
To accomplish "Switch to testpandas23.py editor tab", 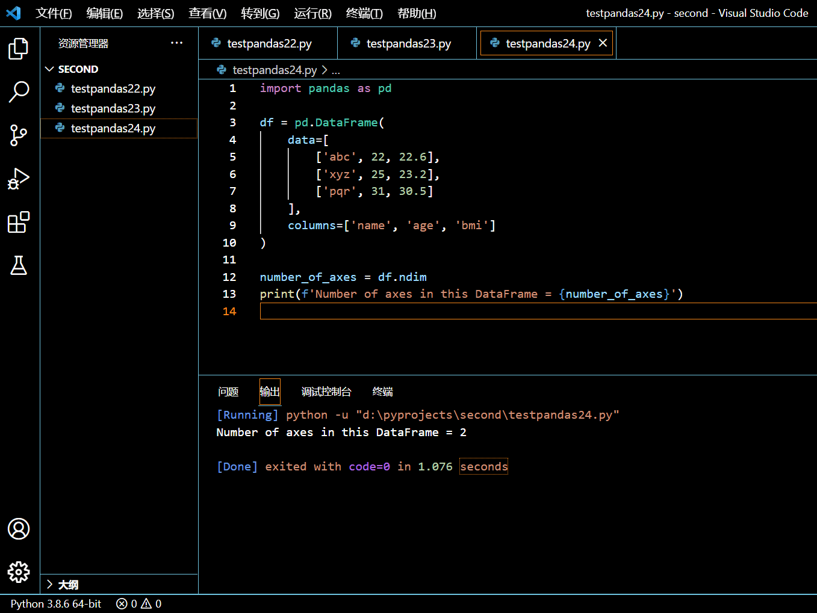I will (407, 43).
